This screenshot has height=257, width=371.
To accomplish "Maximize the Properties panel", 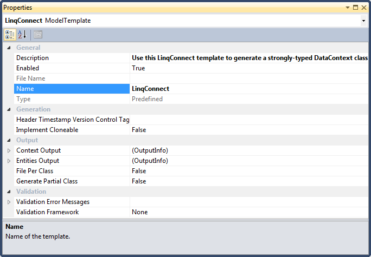I will tap(355, 8).
